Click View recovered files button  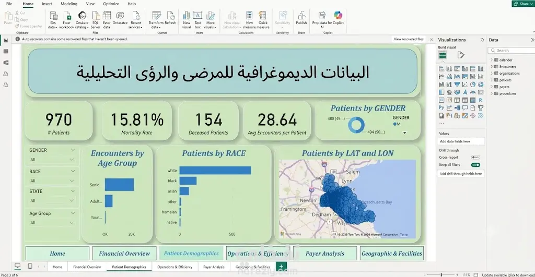pos(409,39)
